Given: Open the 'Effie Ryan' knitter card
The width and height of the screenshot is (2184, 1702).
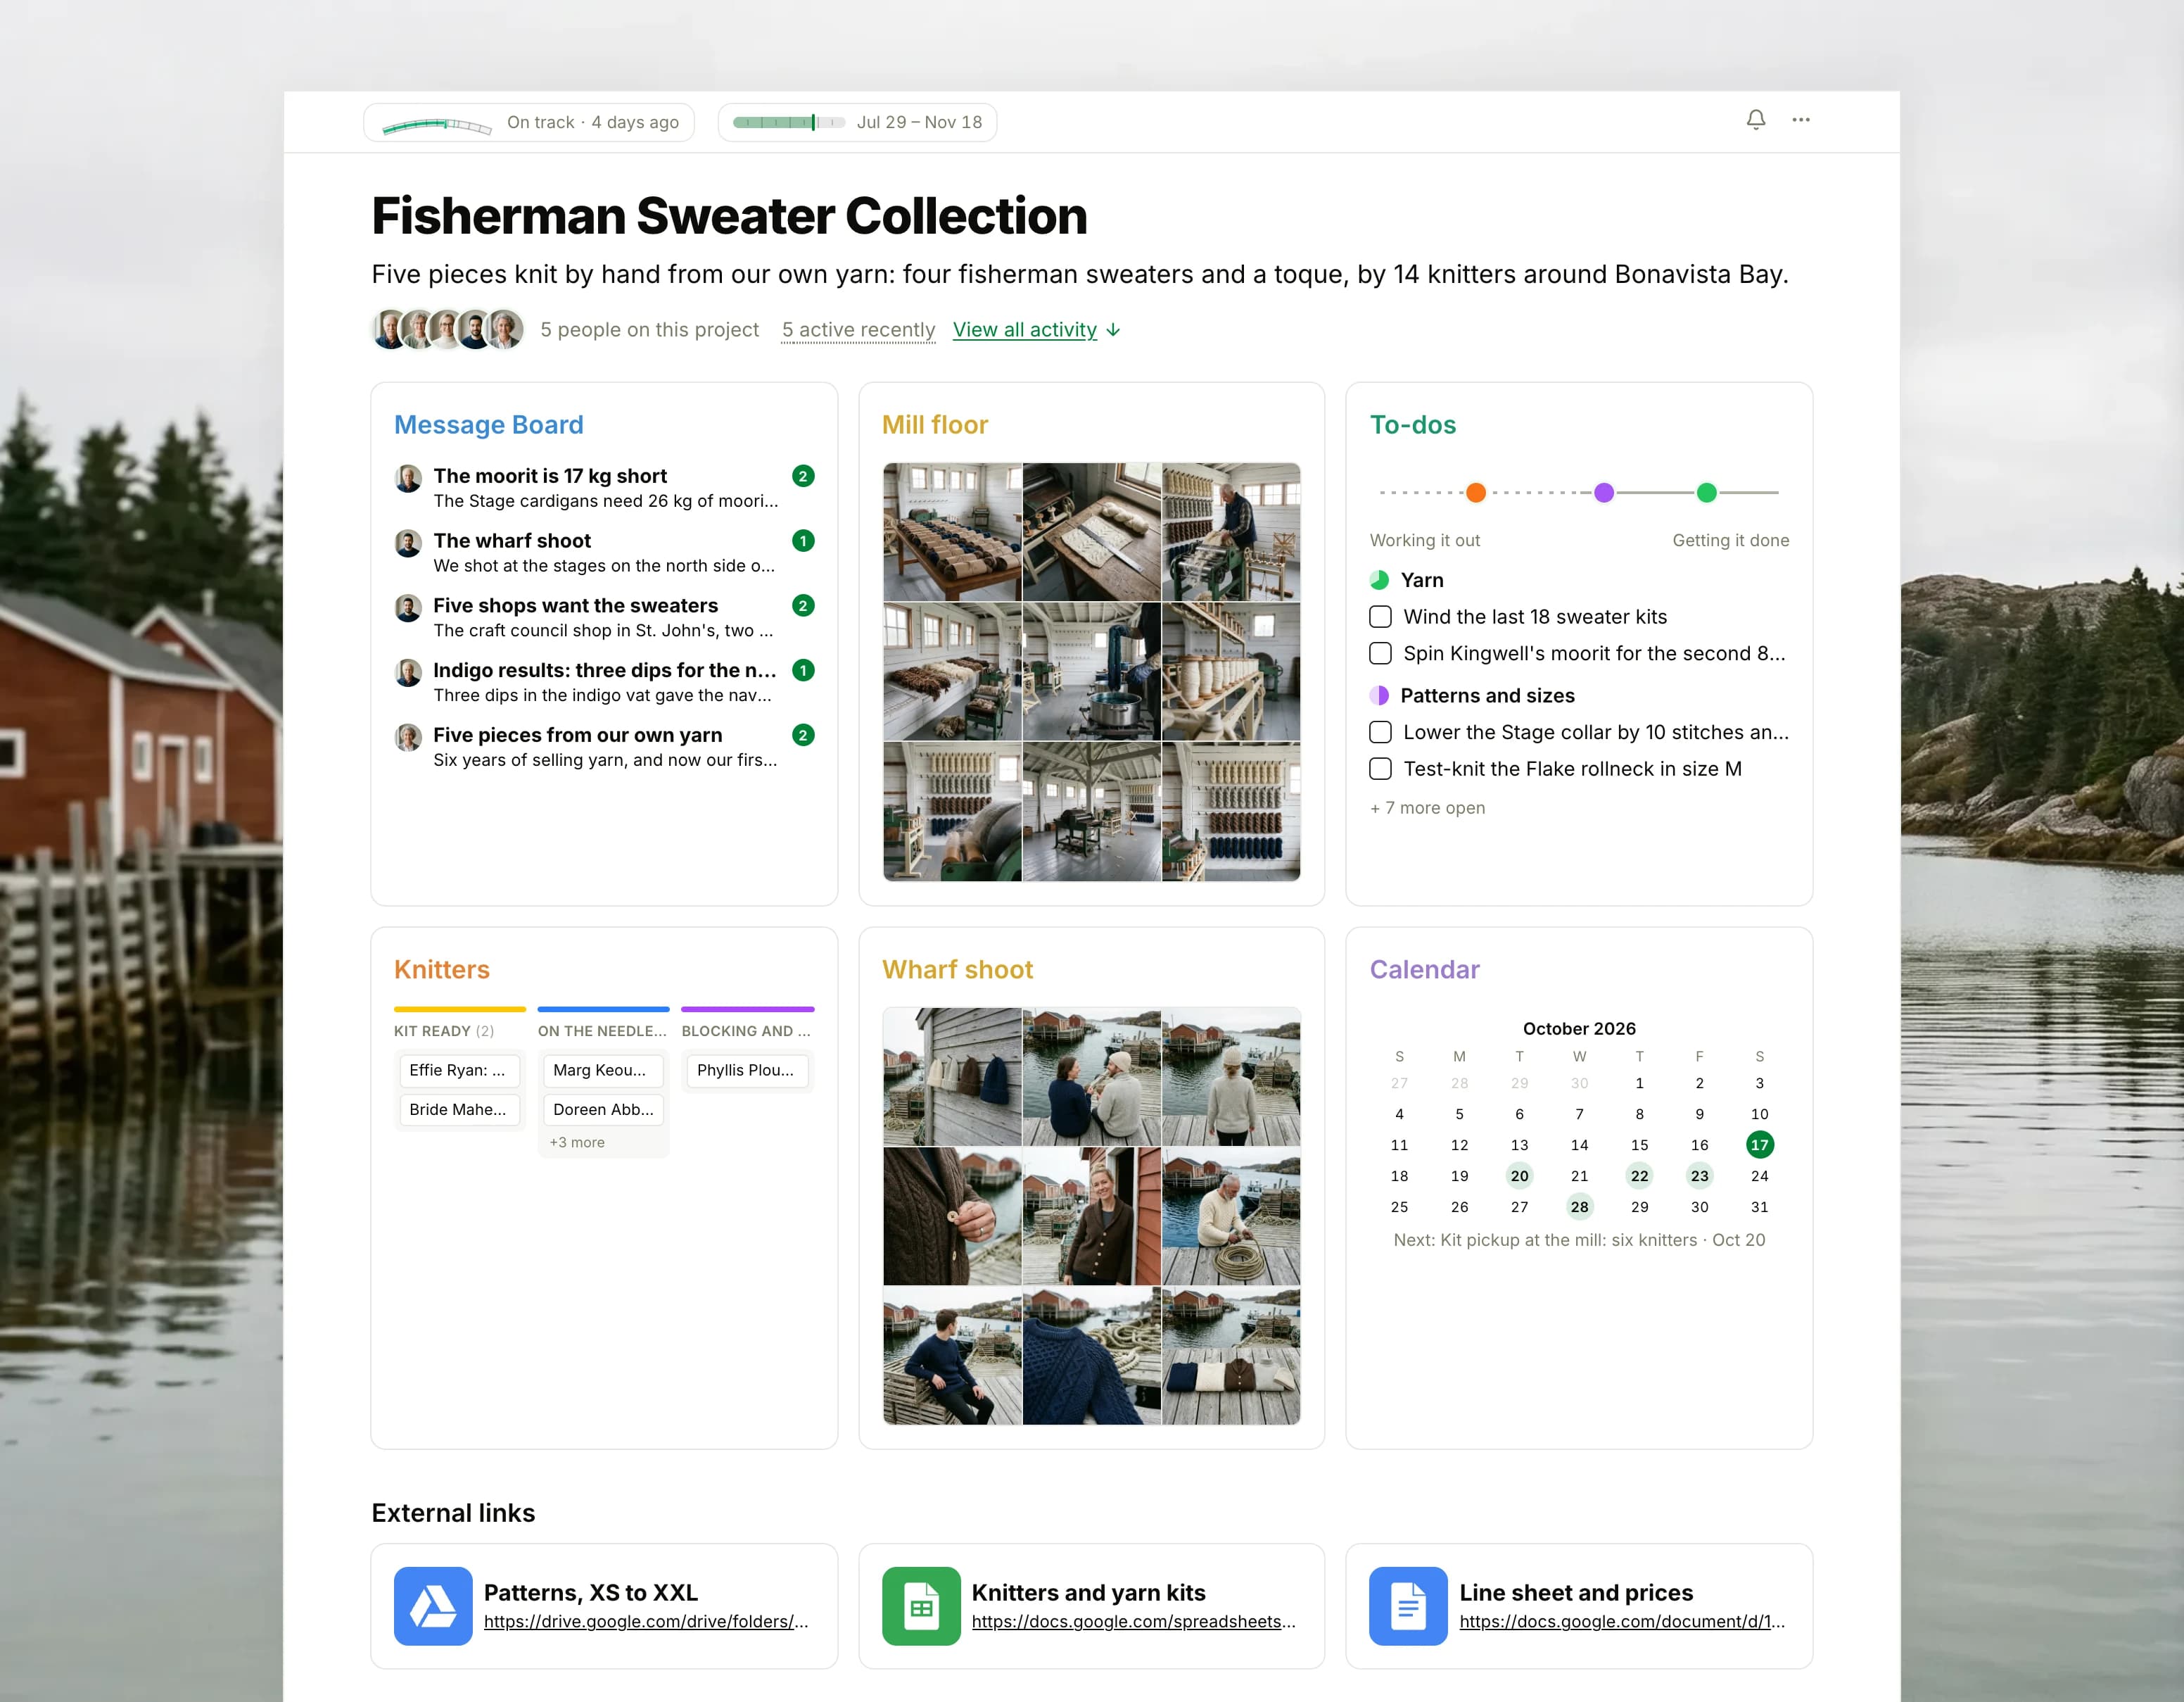Looking at the screenshot, I should (x=459, y=1070).
